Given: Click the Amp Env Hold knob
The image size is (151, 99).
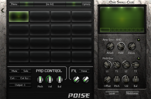Looking at the screenshot, I should pyautogui.click(x=121, y=46).
